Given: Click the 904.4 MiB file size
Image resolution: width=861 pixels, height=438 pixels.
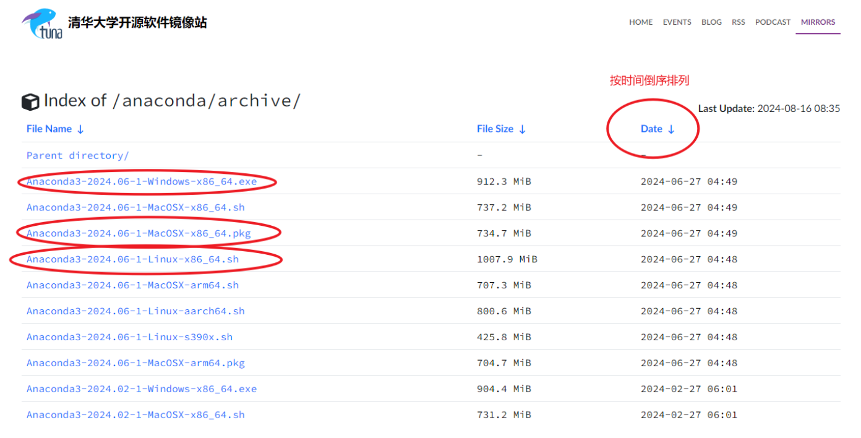Looking at the screenshot, I should pyautogui.click(x=504, y=390).
